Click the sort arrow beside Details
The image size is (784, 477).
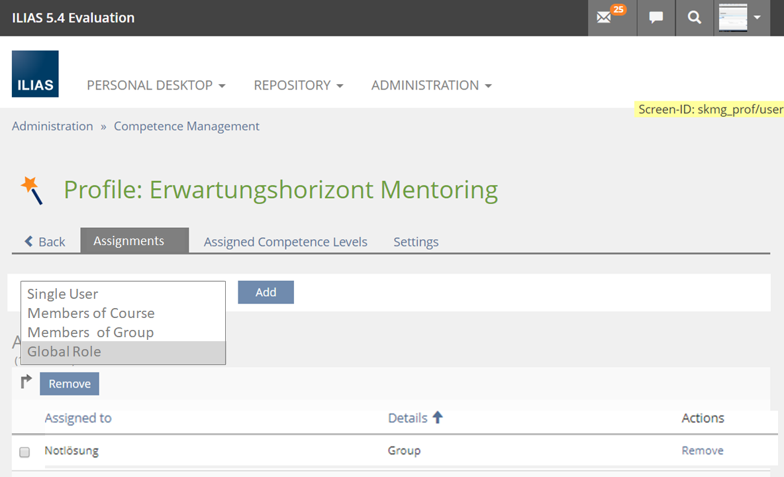438,417
